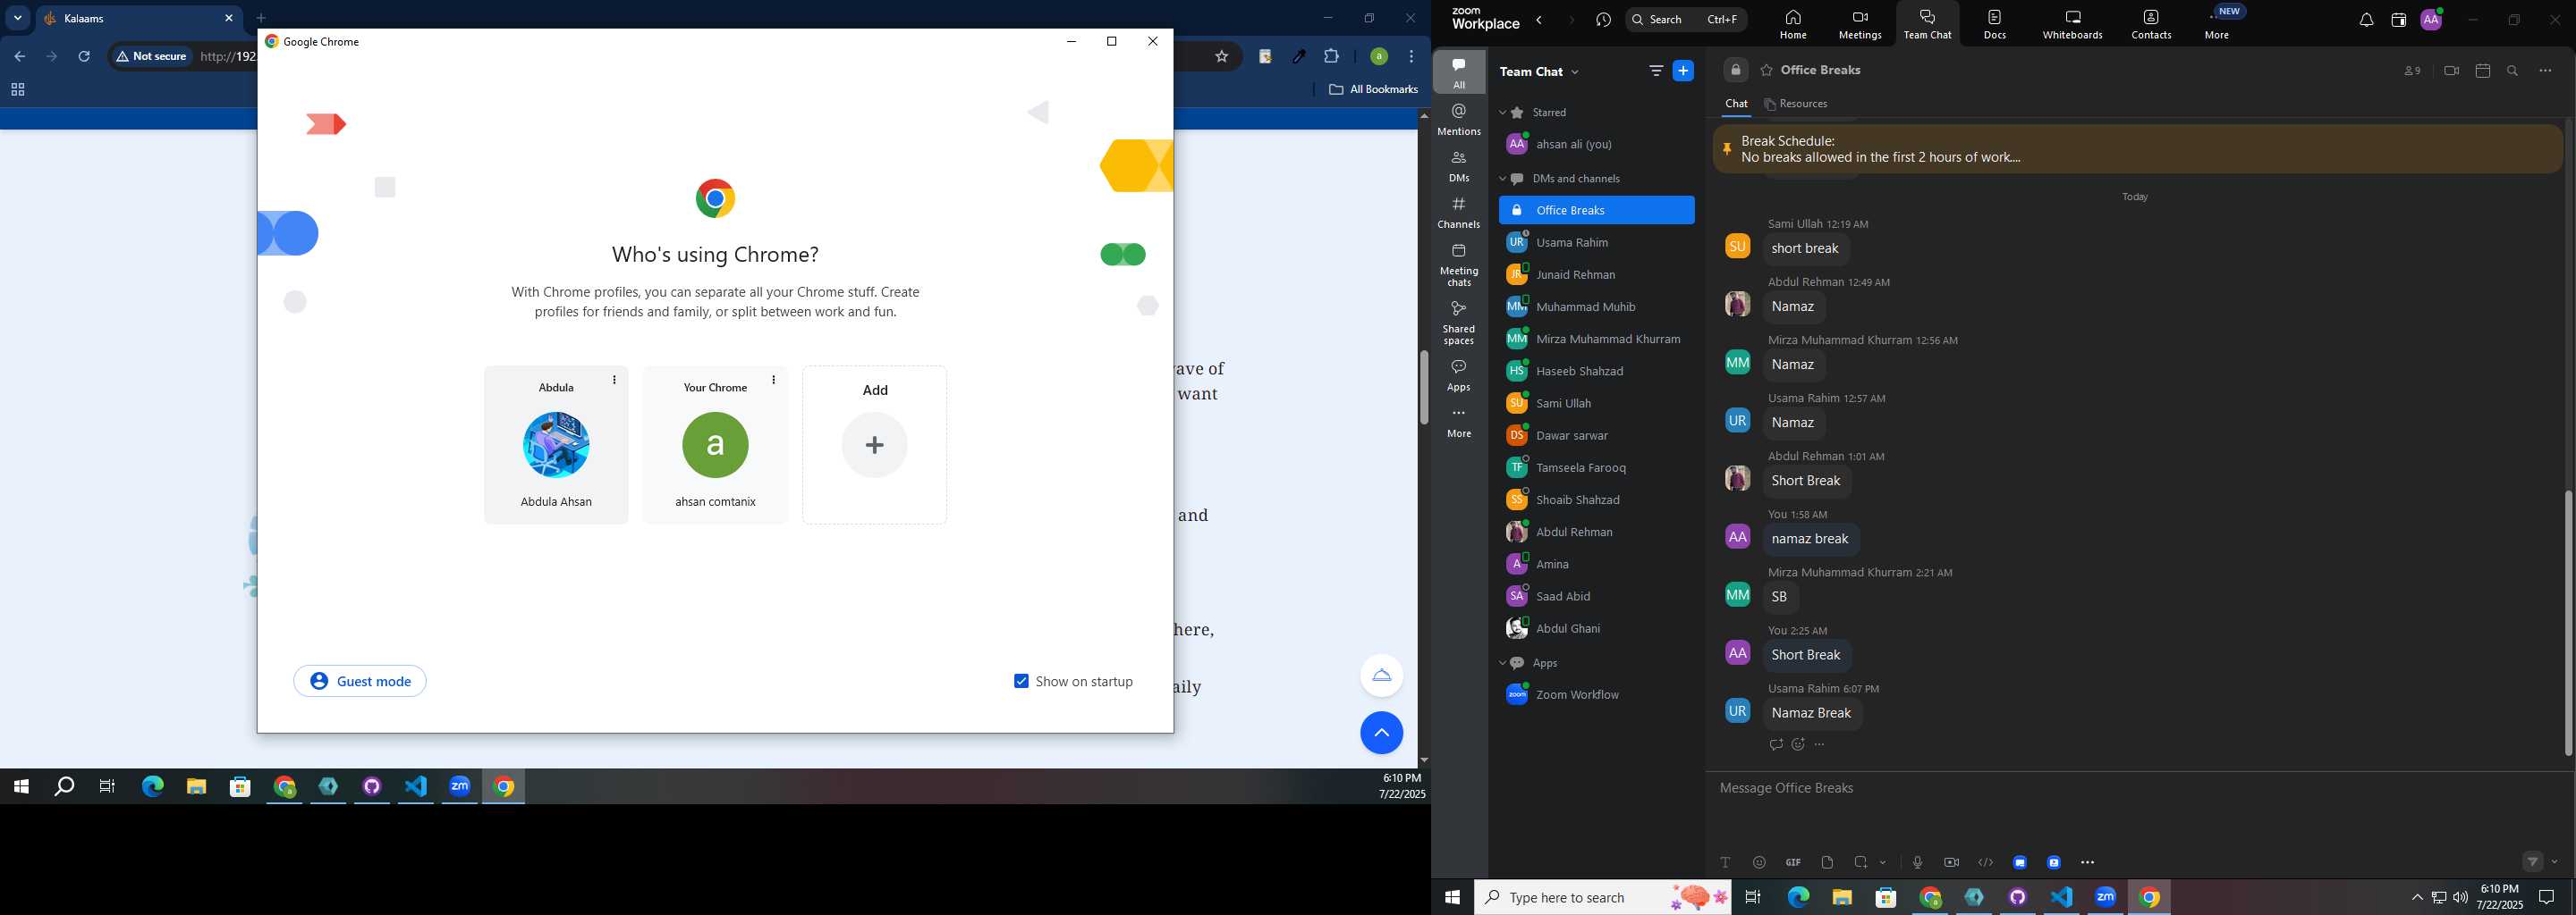Add a new Chrome profile
2576x915 pixels.
tap(874, 444)
